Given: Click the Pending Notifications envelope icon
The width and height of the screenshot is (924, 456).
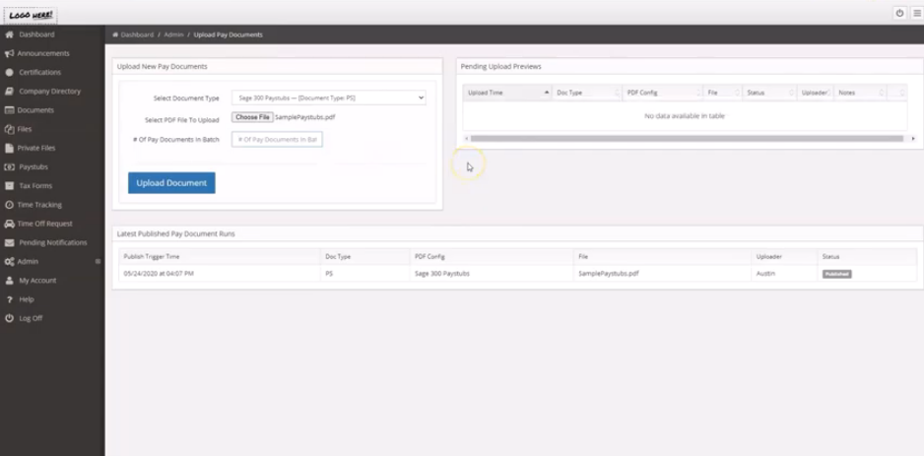Looking at the screenshot, I should [9, 242].
